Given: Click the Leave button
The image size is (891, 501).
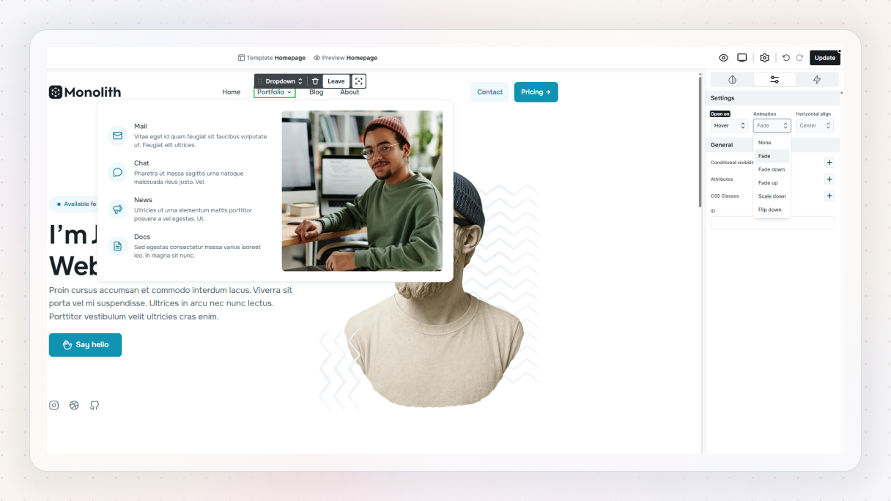Looking at the screenshot, I should pyautogui.click(x=336, y=81).
